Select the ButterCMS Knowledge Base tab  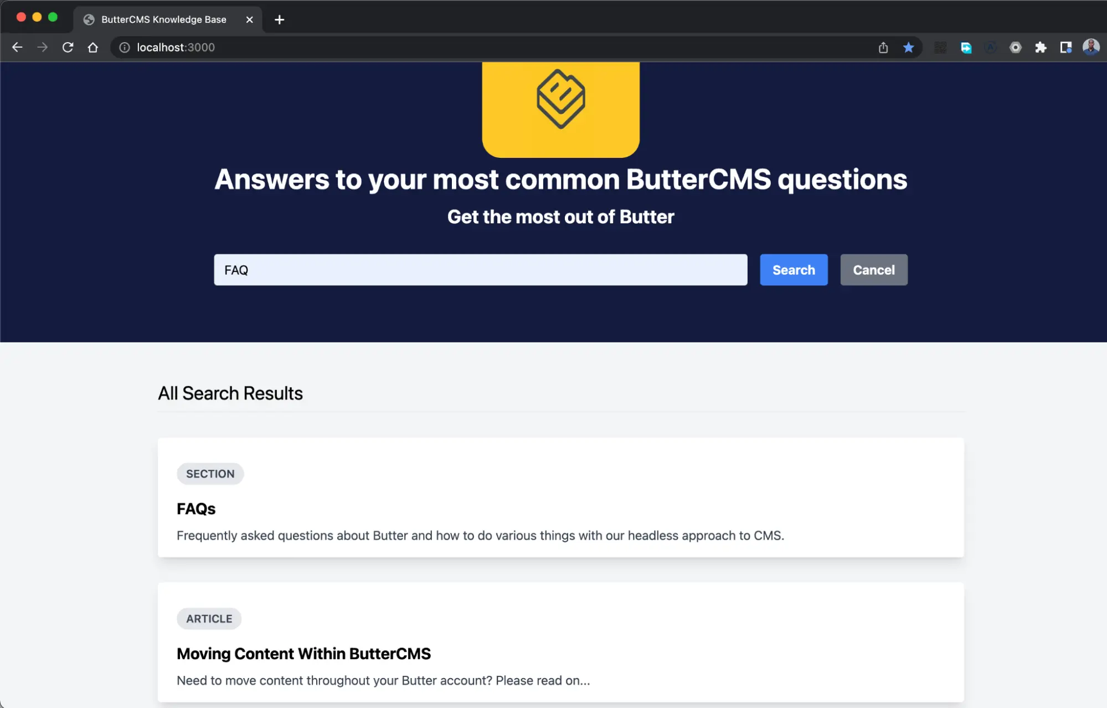pos(163,19)
